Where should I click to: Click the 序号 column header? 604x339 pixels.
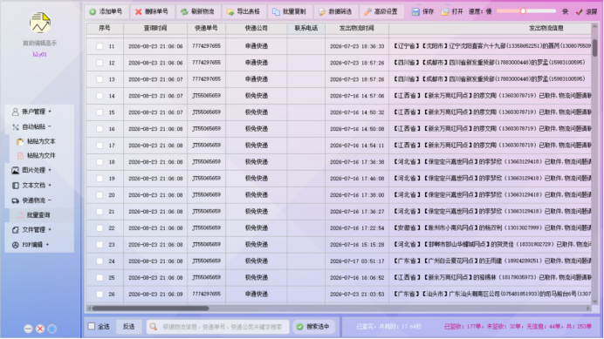(105, 28)
